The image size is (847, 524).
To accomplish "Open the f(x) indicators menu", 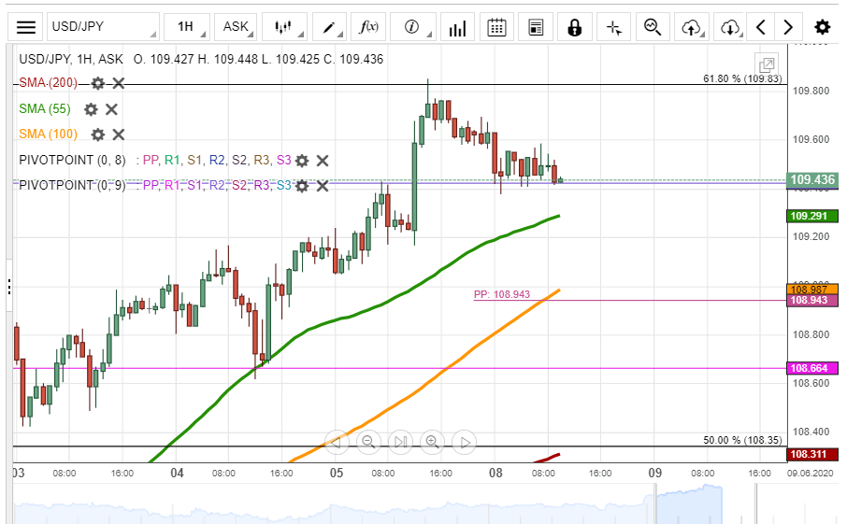I will pos(369,27).
